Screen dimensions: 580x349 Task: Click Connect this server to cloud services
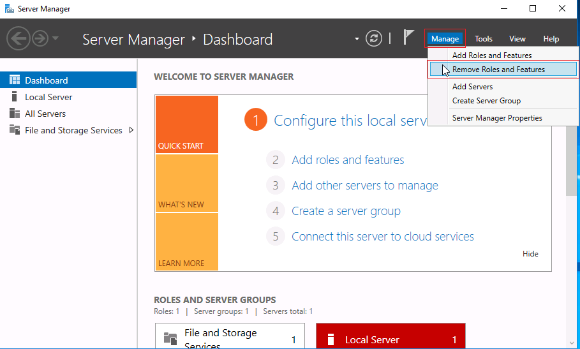click(x=382, y=237)
